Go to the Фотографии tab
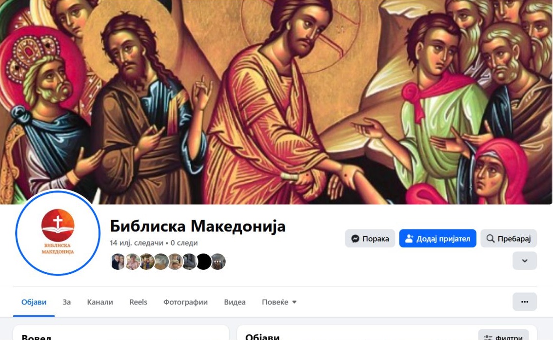The width and height of the screenshot is (553, 340). [x=185, y=302]
